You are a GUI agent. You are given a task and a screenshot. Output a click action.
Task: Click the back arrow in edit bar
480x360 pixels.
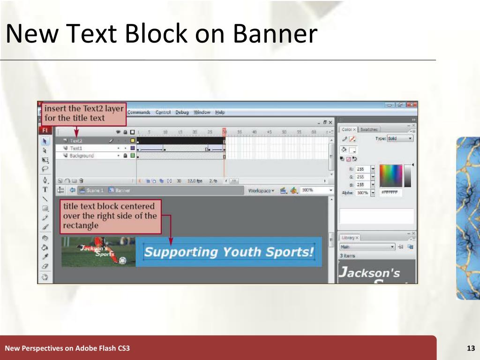pyautogui.click(x=72, y=190)
